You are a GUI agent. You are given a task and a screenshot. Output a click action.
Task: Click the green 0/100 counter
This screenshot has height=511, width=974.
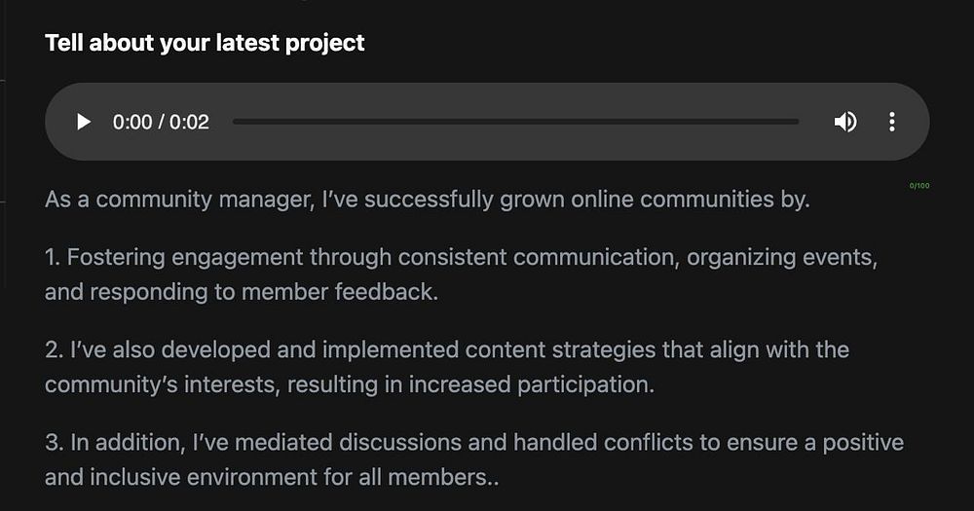tap(918, 185)
